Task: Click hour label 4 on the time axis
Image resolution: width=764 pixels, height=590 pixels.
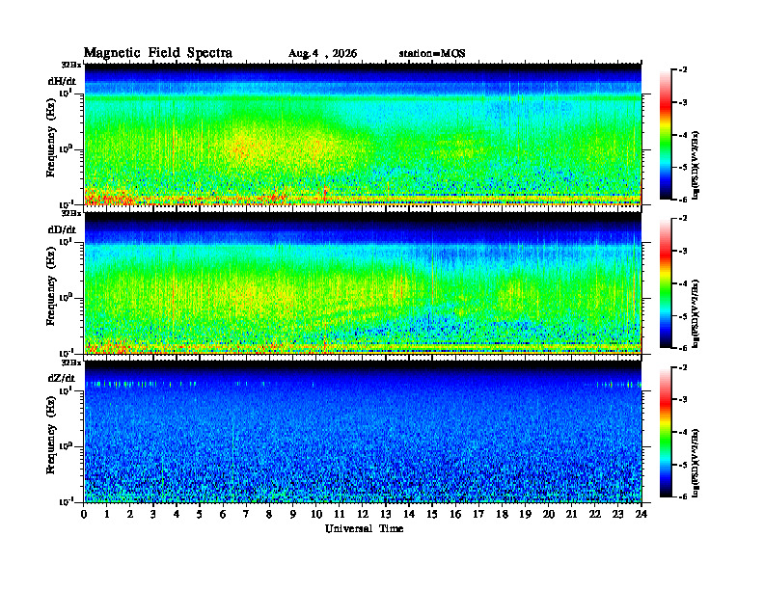Action: pyautogui.click(x=177, y=514)
